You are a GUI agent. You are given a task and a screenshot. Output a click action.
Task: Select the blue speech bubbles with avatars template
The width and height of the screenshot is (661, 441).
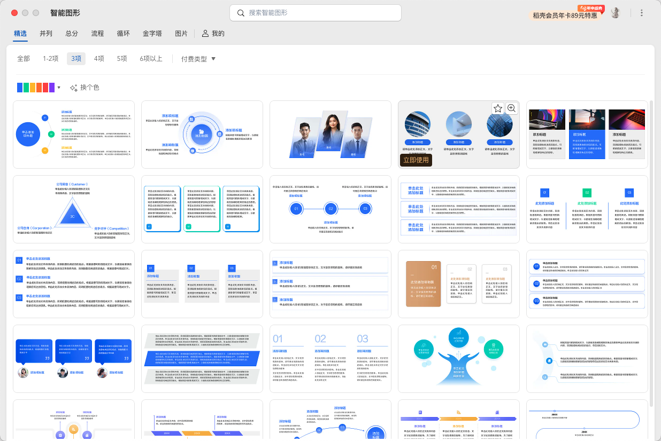coord(74,359)
